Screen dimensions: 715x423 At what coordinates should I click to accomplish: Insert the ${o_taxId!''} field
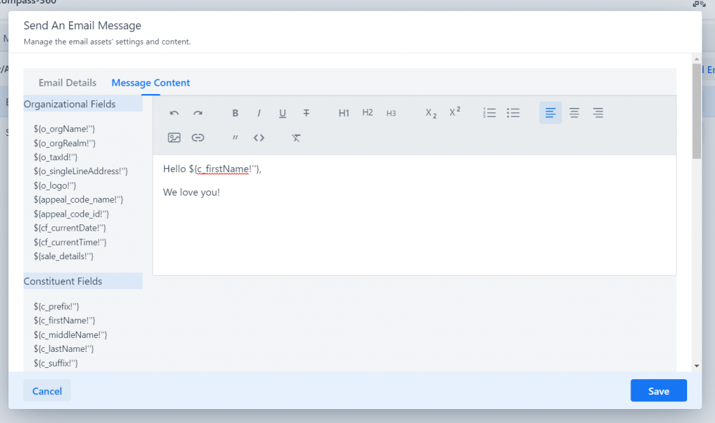coord(56,157)
